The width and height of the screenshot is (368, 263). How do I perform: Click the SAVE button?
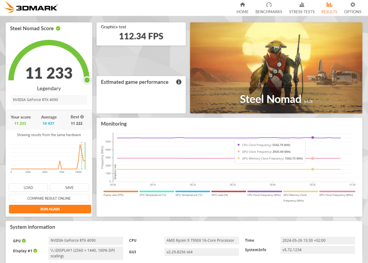point(69,188)
